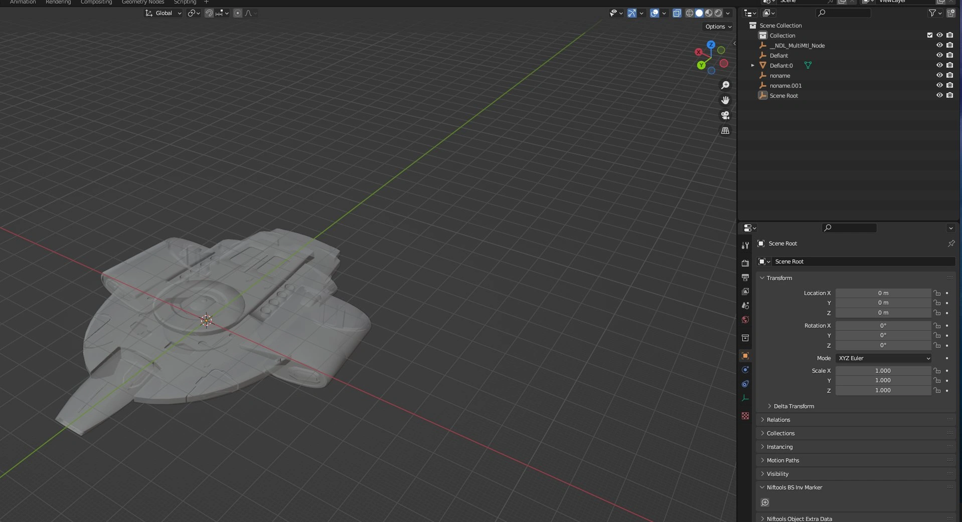Click the zoom magnifier gizmo in viewport

(x=725, y=85)
